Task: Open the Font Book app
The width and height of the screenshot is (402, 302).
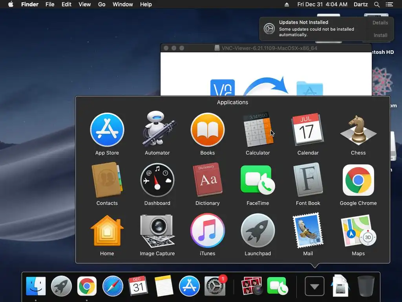Action: 308,180
